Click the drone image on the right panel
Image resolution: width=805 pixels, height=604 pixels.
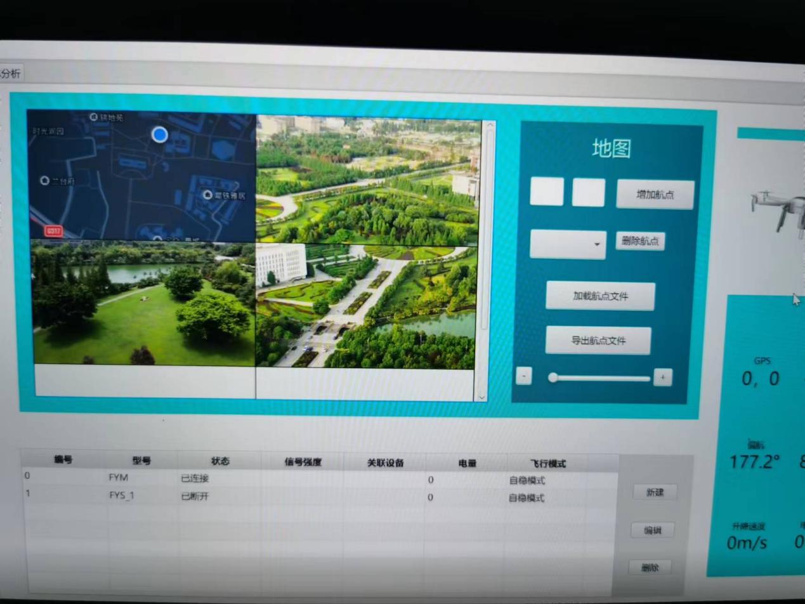[779, 210]
